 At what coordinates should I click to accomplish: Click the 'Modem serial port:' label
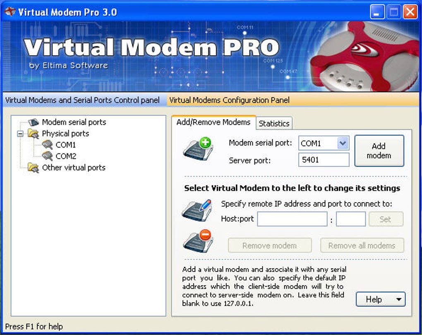pyautogui.click(x=260, y=143)
